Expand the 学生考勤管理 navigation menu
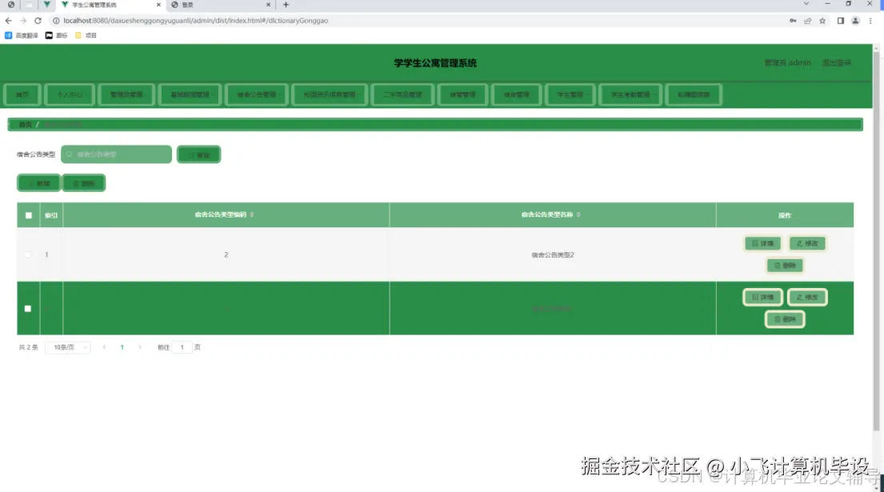 tap(630, 94)
